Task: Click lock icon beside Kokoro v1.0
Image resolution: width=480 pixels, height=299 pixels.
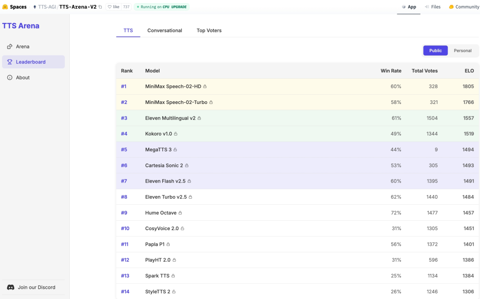Action: pyautogui.click(x=176, y=134)
